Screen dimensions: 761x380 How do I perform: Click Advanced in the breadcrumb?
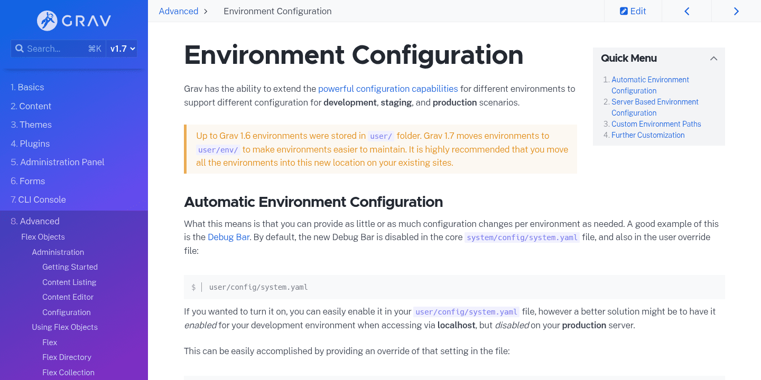tap(178, 11)
